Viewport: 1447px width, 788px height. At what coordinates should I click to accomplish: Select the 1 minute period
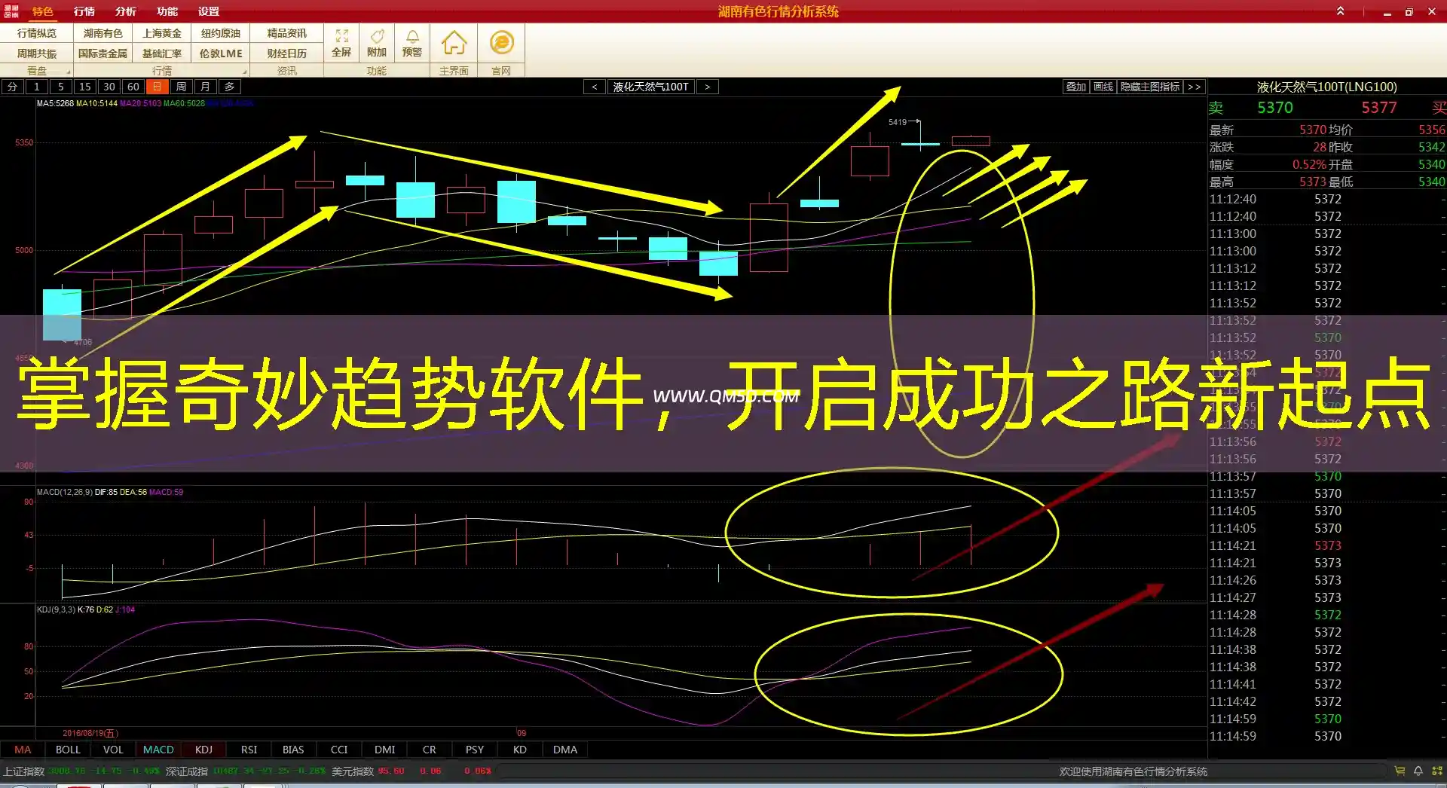click(36, 87)
